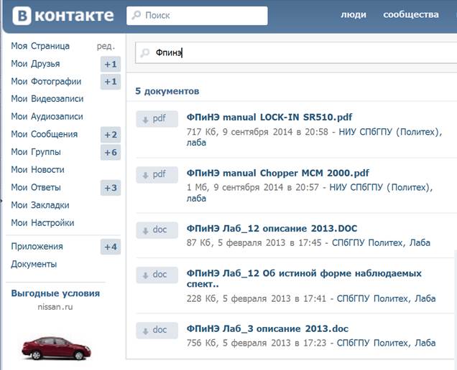Download the Лаб_12 Об истиной форме doc icon
Viewport: 457px width, 370px height.
click(157, 275)
